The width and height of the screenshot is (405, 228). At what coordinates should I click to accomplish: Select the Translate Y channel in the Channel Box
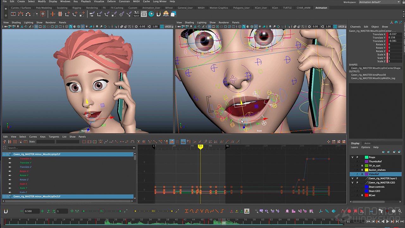coord(379,38)
